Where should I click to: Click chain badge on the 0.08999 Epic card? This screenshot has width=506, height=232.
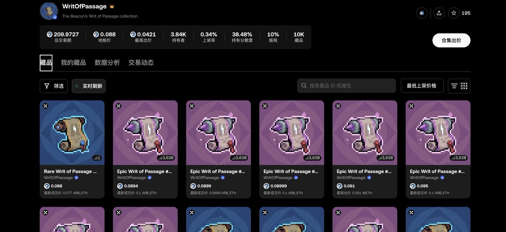pyautogui.click(x=265, y=106)
